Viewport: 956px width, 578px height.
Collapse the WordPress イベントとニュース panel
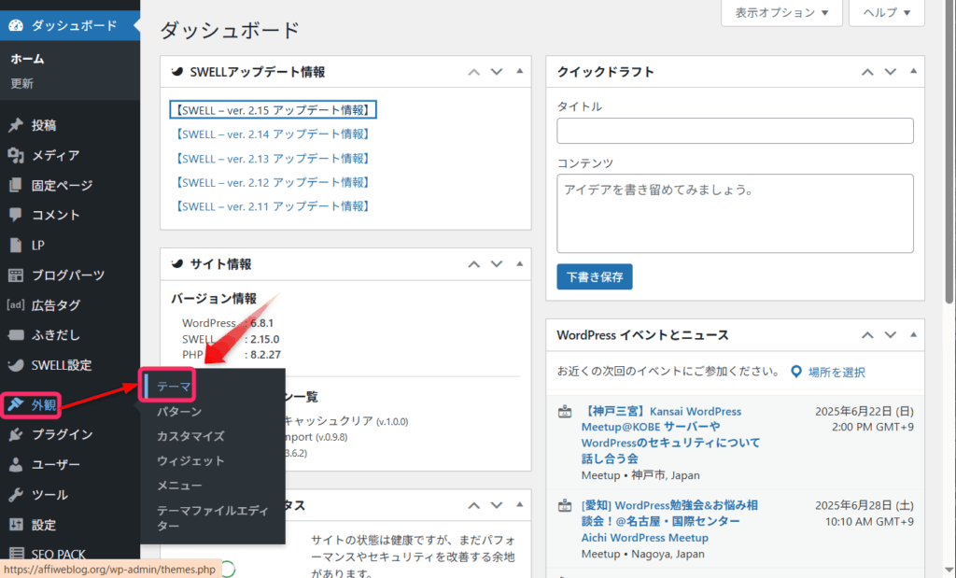click(x=913, y=334)
